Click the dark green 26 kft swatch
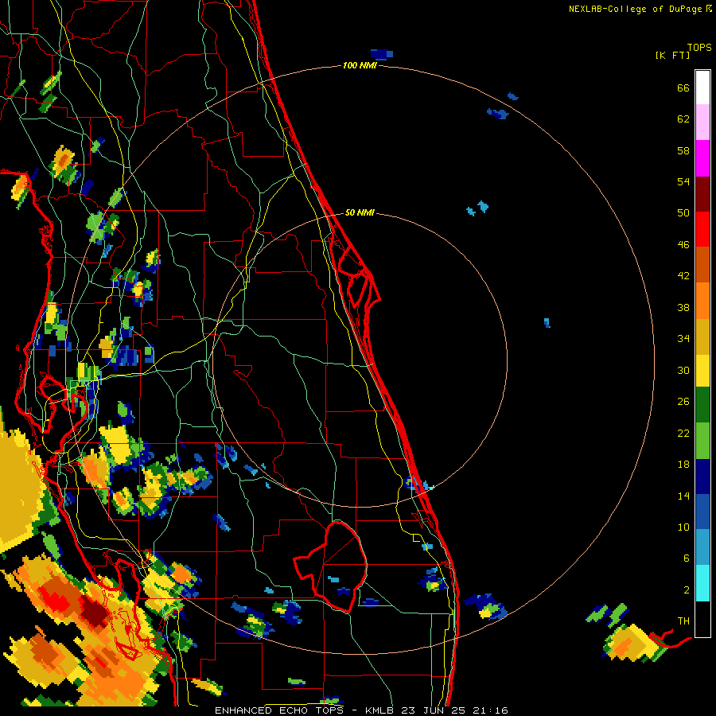This screenshot has width=716, height=716. pos(702,405)
